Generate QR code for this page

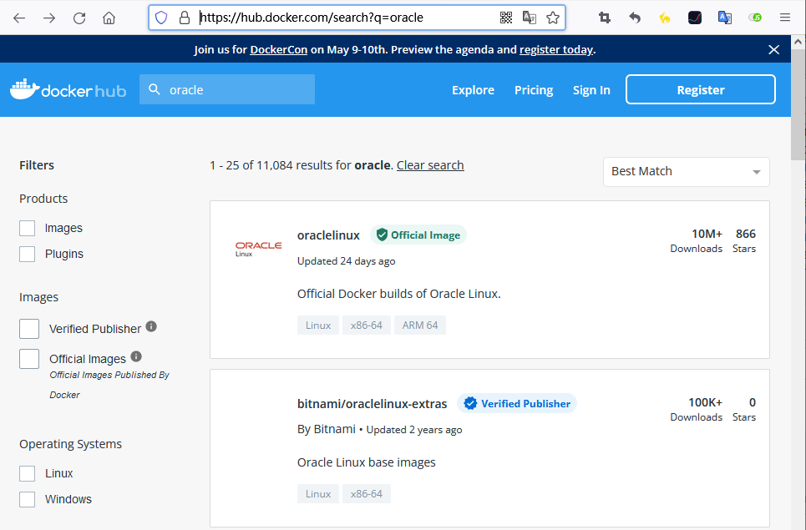click(506, 18)
